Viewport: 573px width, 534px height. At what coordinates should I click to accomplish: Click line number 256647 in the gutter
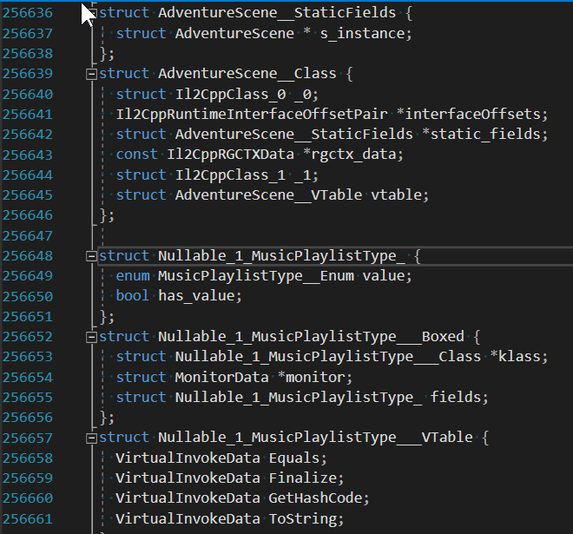(x=39, y=235)
